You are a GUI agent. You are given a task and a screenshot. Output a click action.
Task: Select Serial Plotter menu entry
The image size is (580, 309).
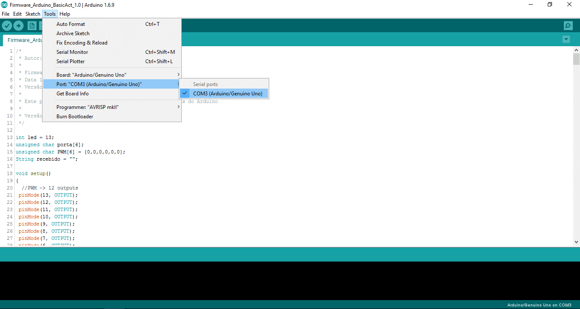(x=70, y=61)
